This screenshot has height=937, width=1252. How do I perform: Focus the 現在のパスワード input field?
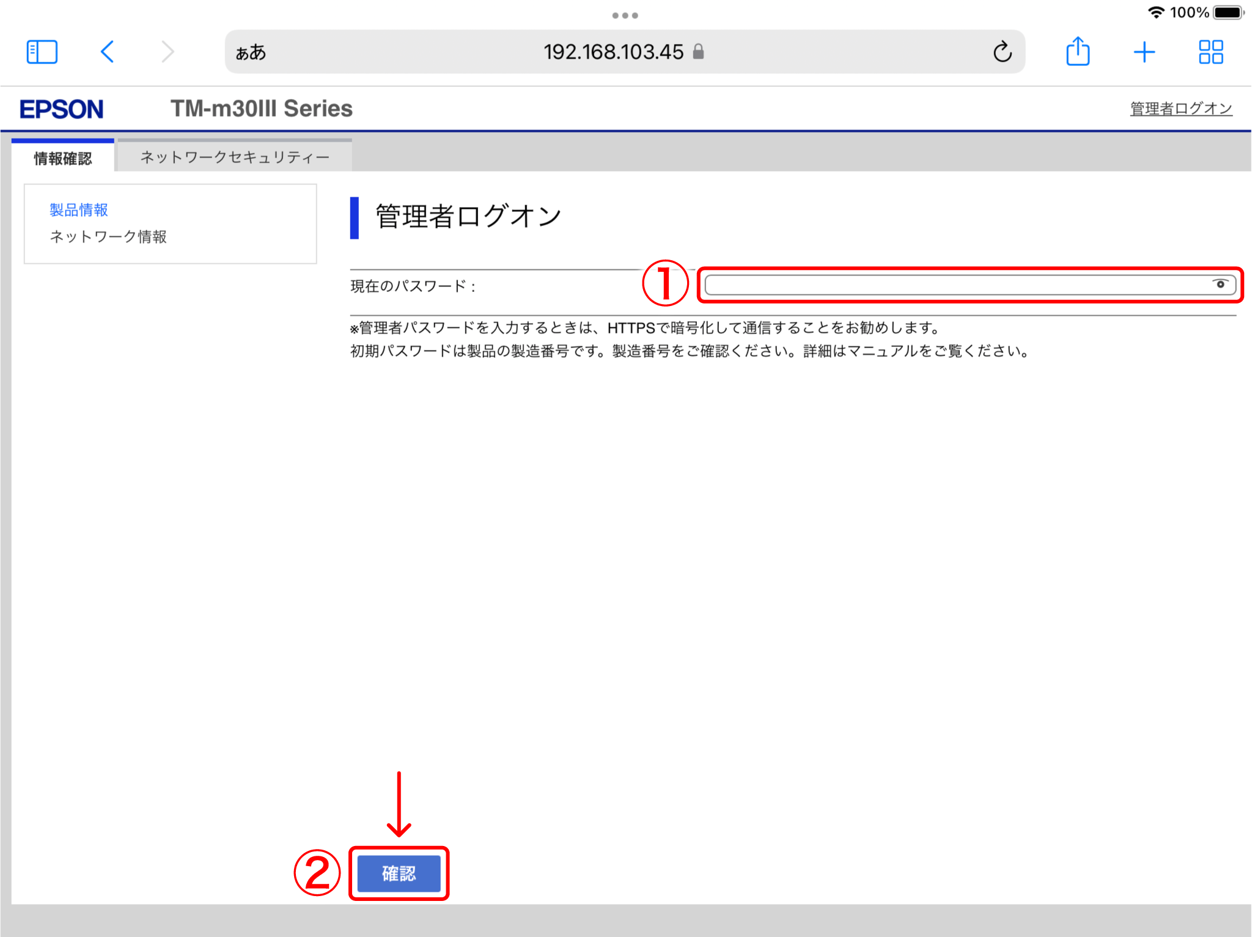970,285
